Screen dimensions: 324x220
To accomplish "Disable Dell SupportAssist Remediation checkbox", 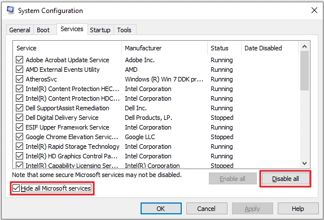I will (x=19, y=108).
